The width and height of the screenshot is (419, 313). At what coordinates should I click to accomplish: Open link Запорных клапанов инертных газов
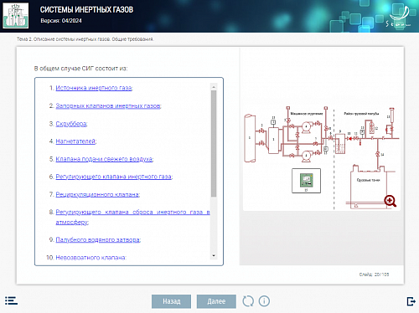point(108,106)
